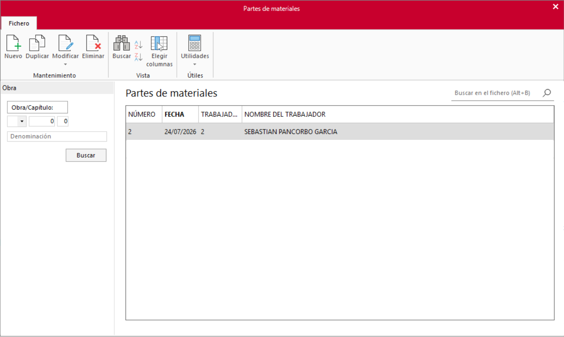Select the Fichero ribbon tab
Screen dimensions: 564x337
coord(19,23)
